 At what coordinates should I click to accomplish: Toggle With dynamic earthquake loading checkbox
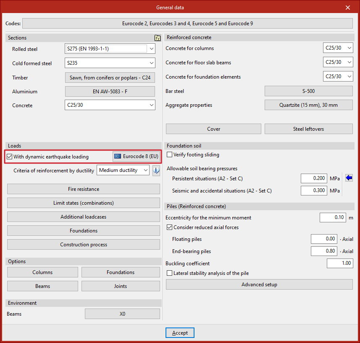pos(9,157)
